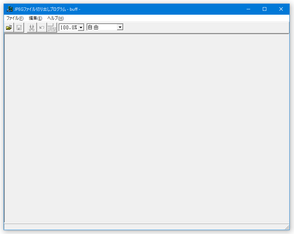Image resolution: width=294 pixels, height=234 pixels.
Task: Close the JPEG cropping program window
Action: [281, 9]
